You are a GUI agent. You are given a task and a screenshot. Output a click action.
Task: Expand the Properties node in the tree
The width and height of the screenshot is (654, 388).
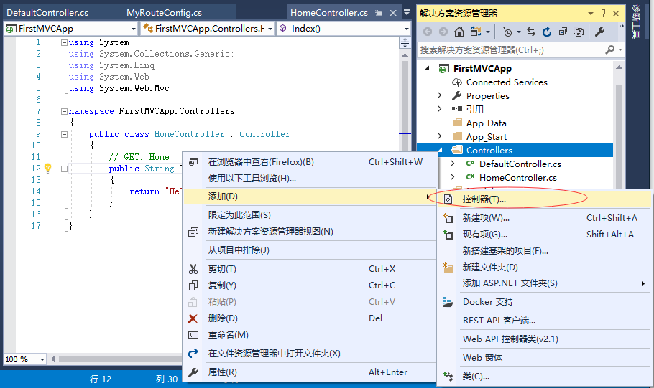point(440,96)
